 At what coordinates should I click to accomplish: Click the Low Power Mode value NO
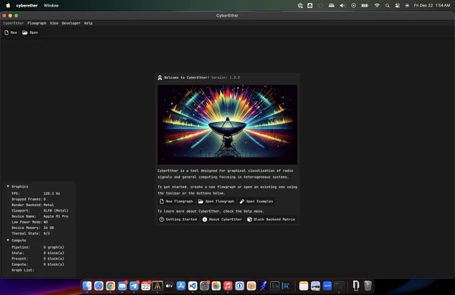(x=45, y=222)
